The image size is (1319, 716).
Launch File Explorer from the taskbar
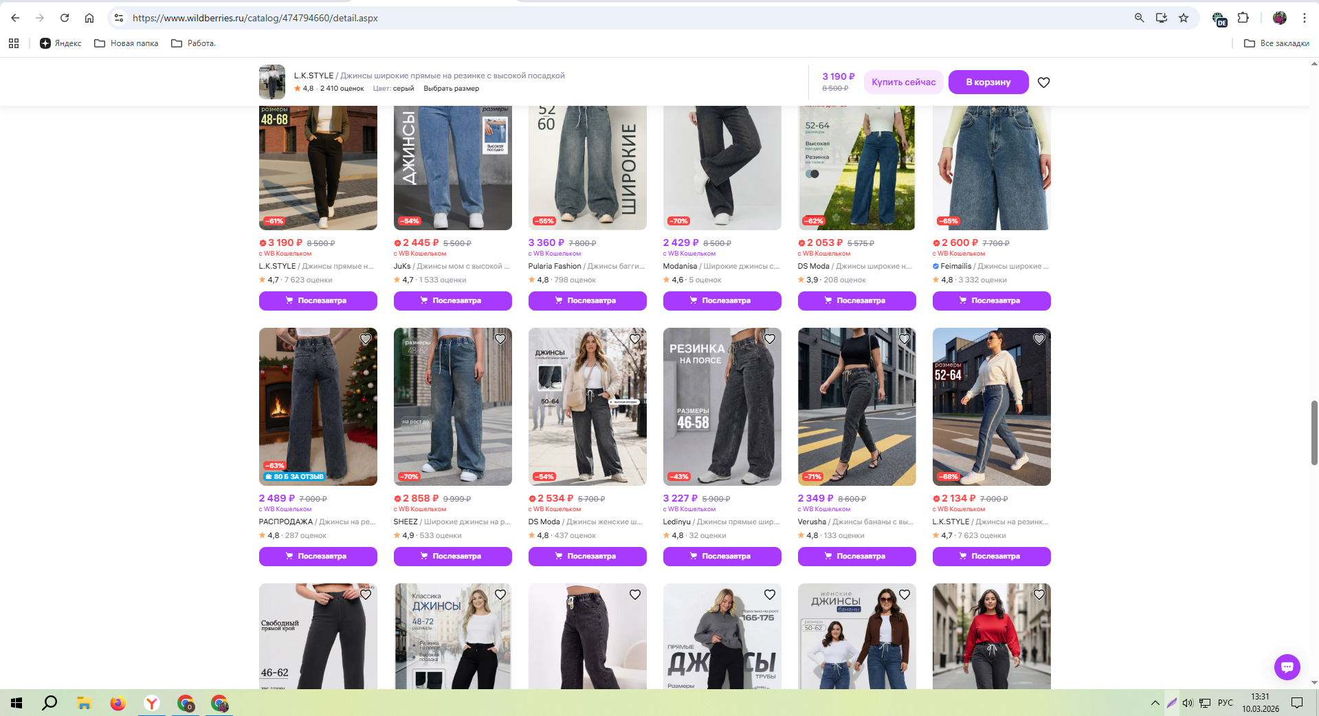point(84,703)
